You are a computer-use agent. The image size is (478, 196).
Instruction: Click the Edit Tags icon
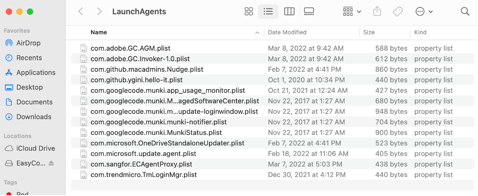click(398, 12)
